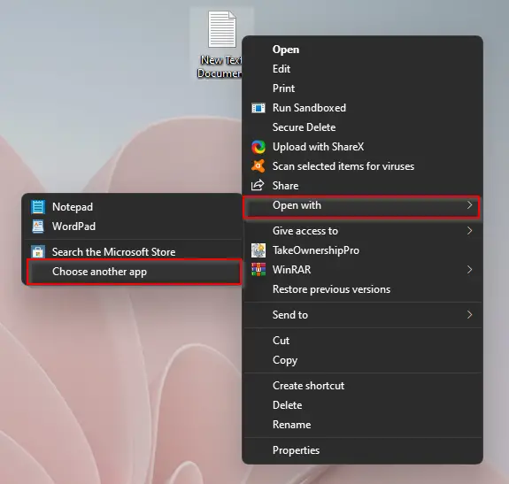The width and height of the screenshot is (509, 484).
Task: Click the WordPad app icon
Action: click(x=38, y=227)
